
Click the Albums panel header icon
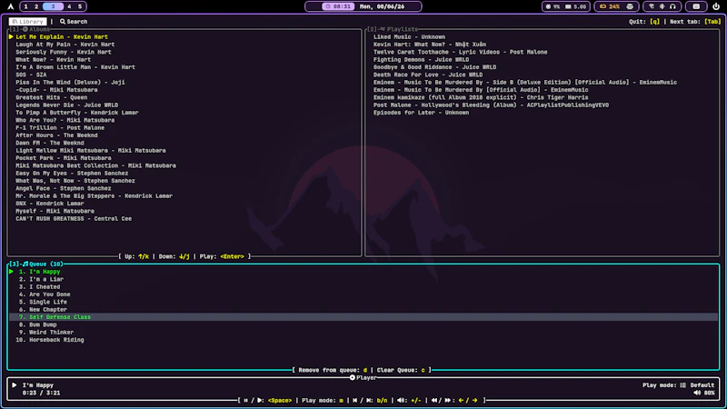pos(25,29)
